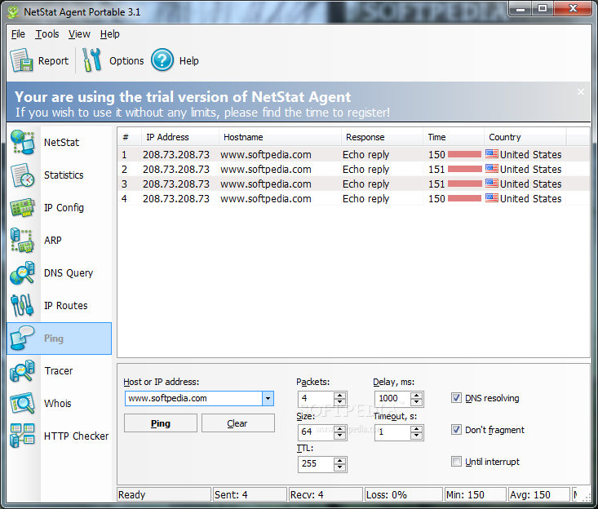Click the US flag in row 3

click(x=492, y=184)
